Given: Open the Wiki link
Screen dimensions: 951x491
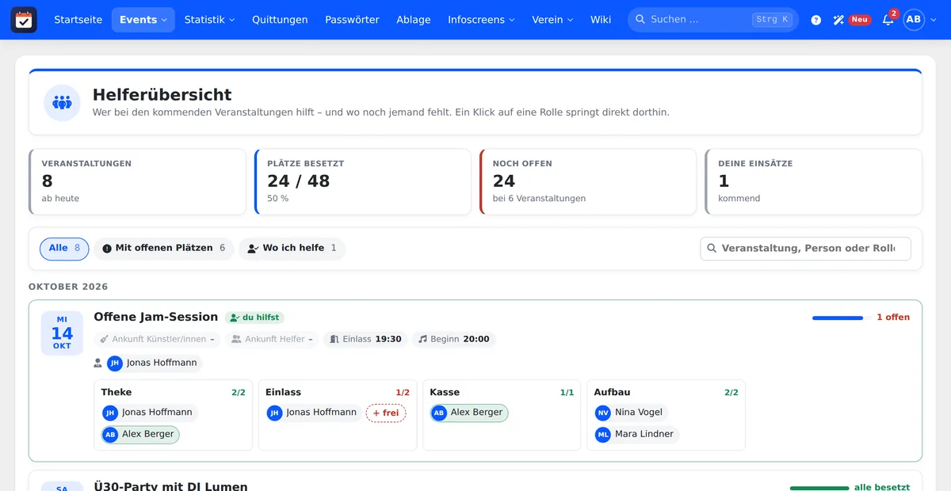Looking at the screenshot, I should click(x=601, y=20).
